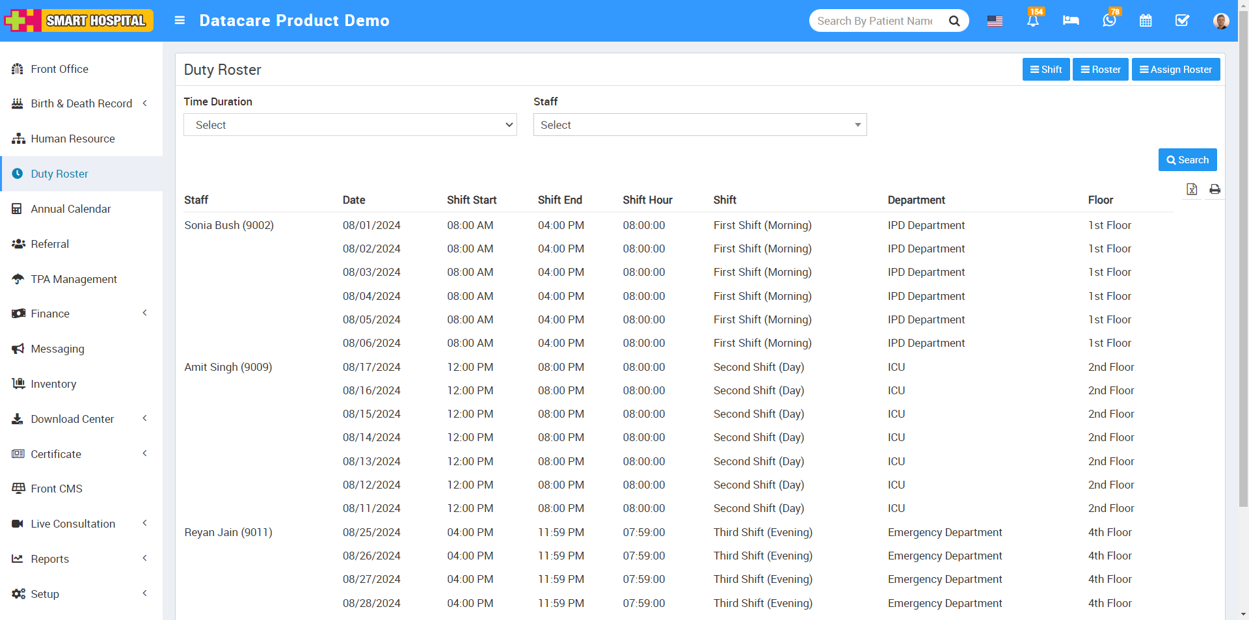Click the Assign Roster button
The image size is (1249, 620).
(x=1175, y=69)
